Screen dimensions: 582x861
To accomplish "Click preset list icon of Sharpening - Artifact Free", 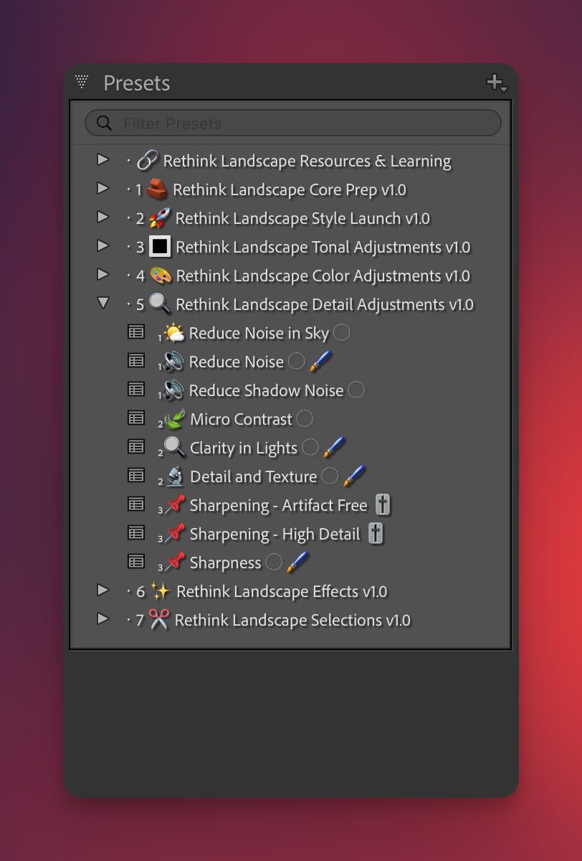I will (x=136, y=504).
